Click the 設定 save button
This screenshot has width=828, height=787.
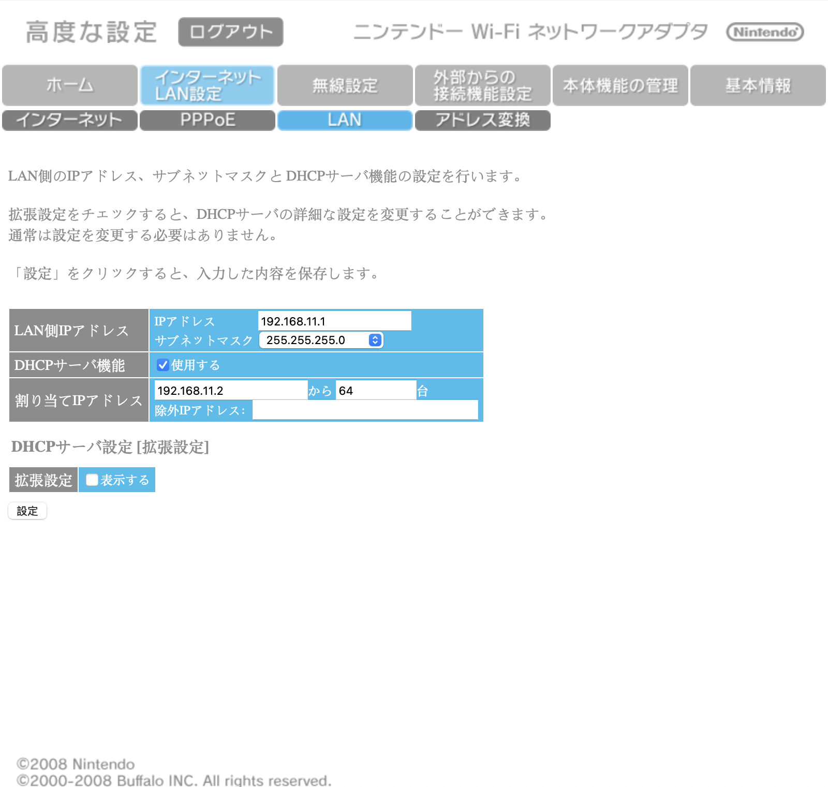pyautogui.click(x=27, y=511)
